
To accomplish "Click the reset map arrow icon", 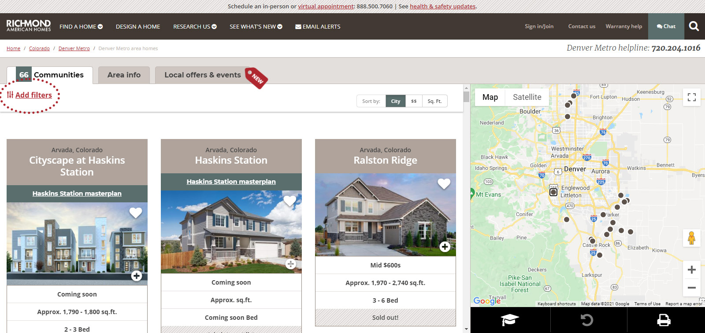I will click(x=587, y=320).
